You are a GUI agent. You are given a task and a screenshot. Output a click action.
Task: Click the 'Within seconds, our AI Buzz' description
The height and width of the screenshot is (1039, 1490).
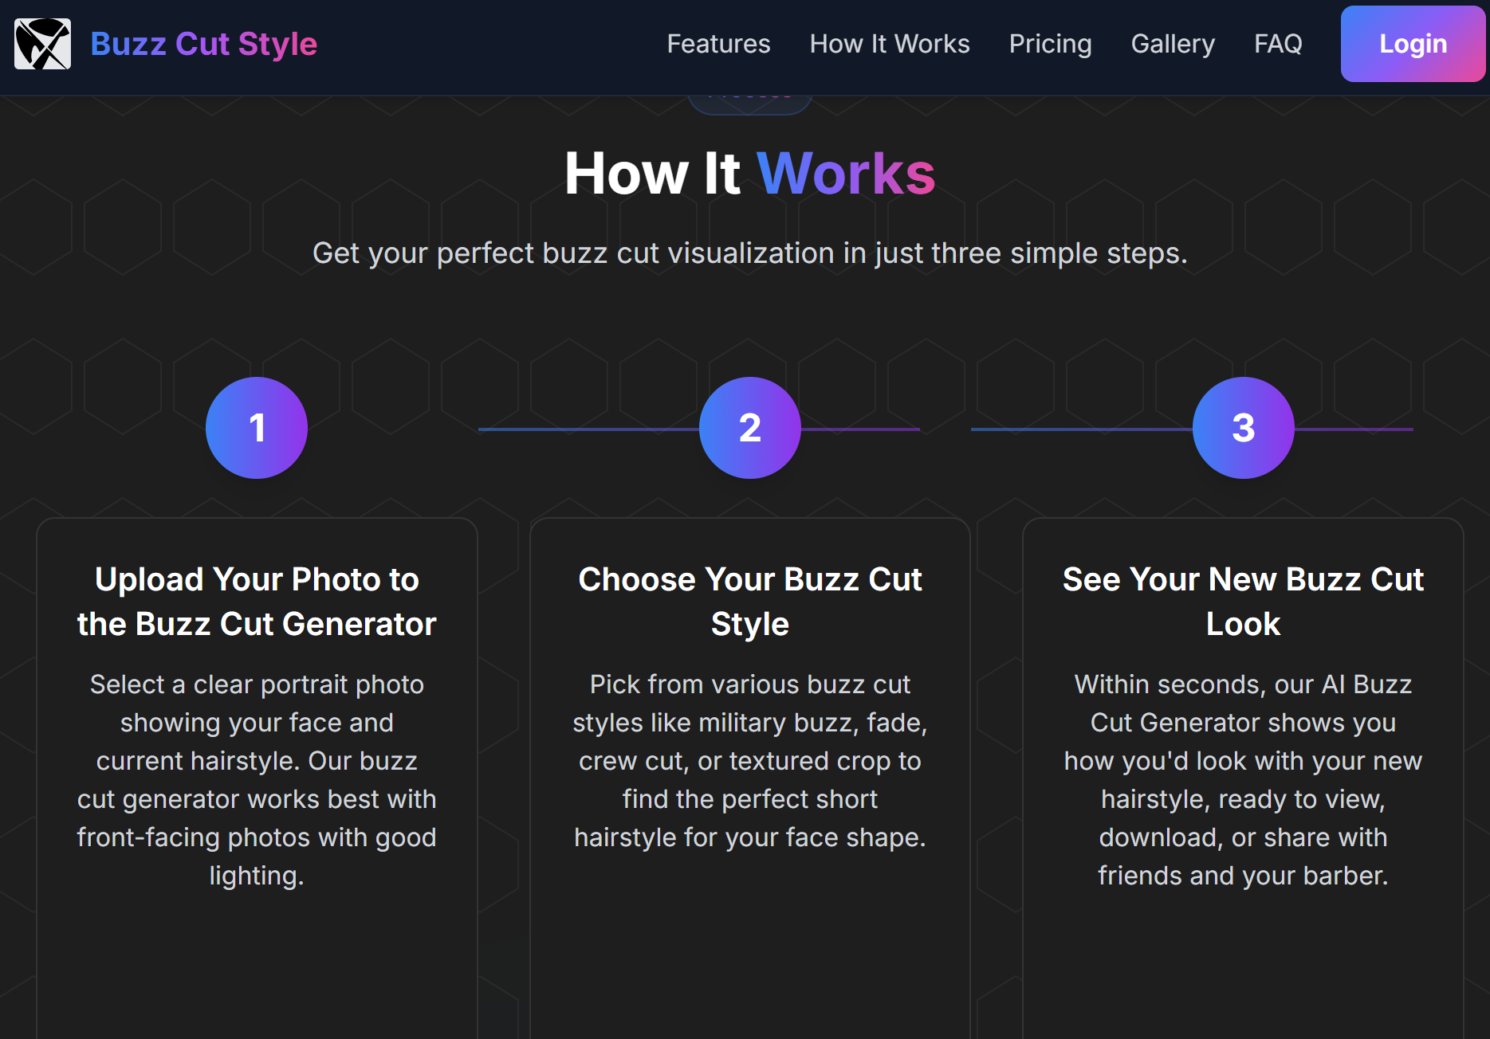pyautogui.click(x=1244, y=780)
